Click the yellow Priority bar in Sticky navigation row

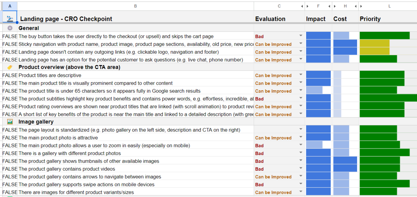[x=374, y=44]
